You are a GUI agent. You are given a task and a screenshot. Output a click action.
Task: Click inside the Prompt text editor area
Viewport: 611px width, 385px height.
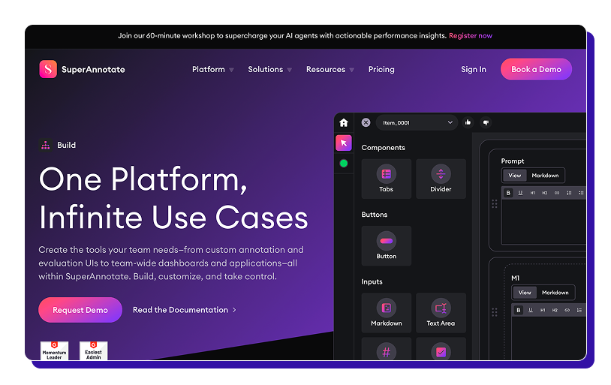pos(543,221)
